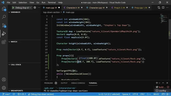The height and width of the screenshot is (96, 171).
Task: Open the Explorer view in activity bar
Action: coord(4,9)
